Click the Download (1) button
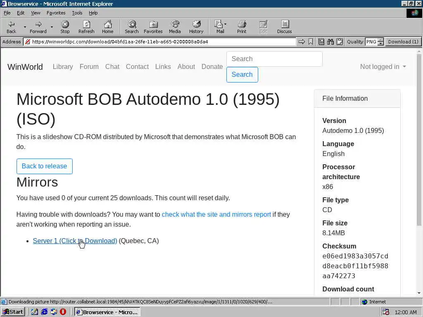This screenshot has width=423, height=317. [x=403, y=42]
